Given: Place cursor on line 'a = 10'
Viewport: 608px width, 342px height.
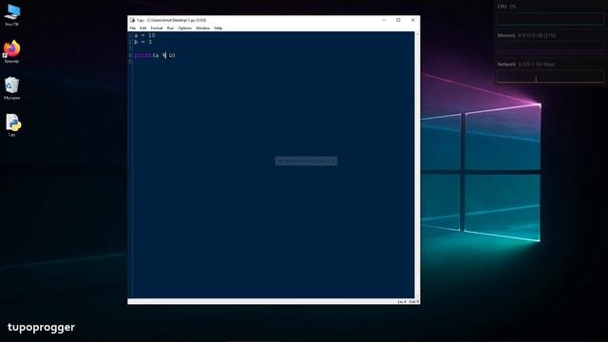Looking at the screenshot, I should (x=144, y=35).
